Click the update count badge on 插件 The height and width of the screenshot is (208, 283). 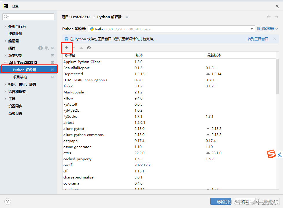41,48
